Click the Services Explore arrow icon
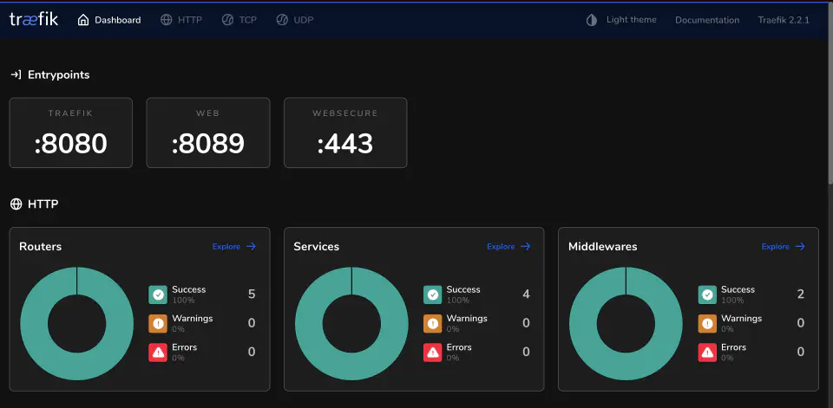The height and width of the screenshot is (408, 833). point(526,247)
